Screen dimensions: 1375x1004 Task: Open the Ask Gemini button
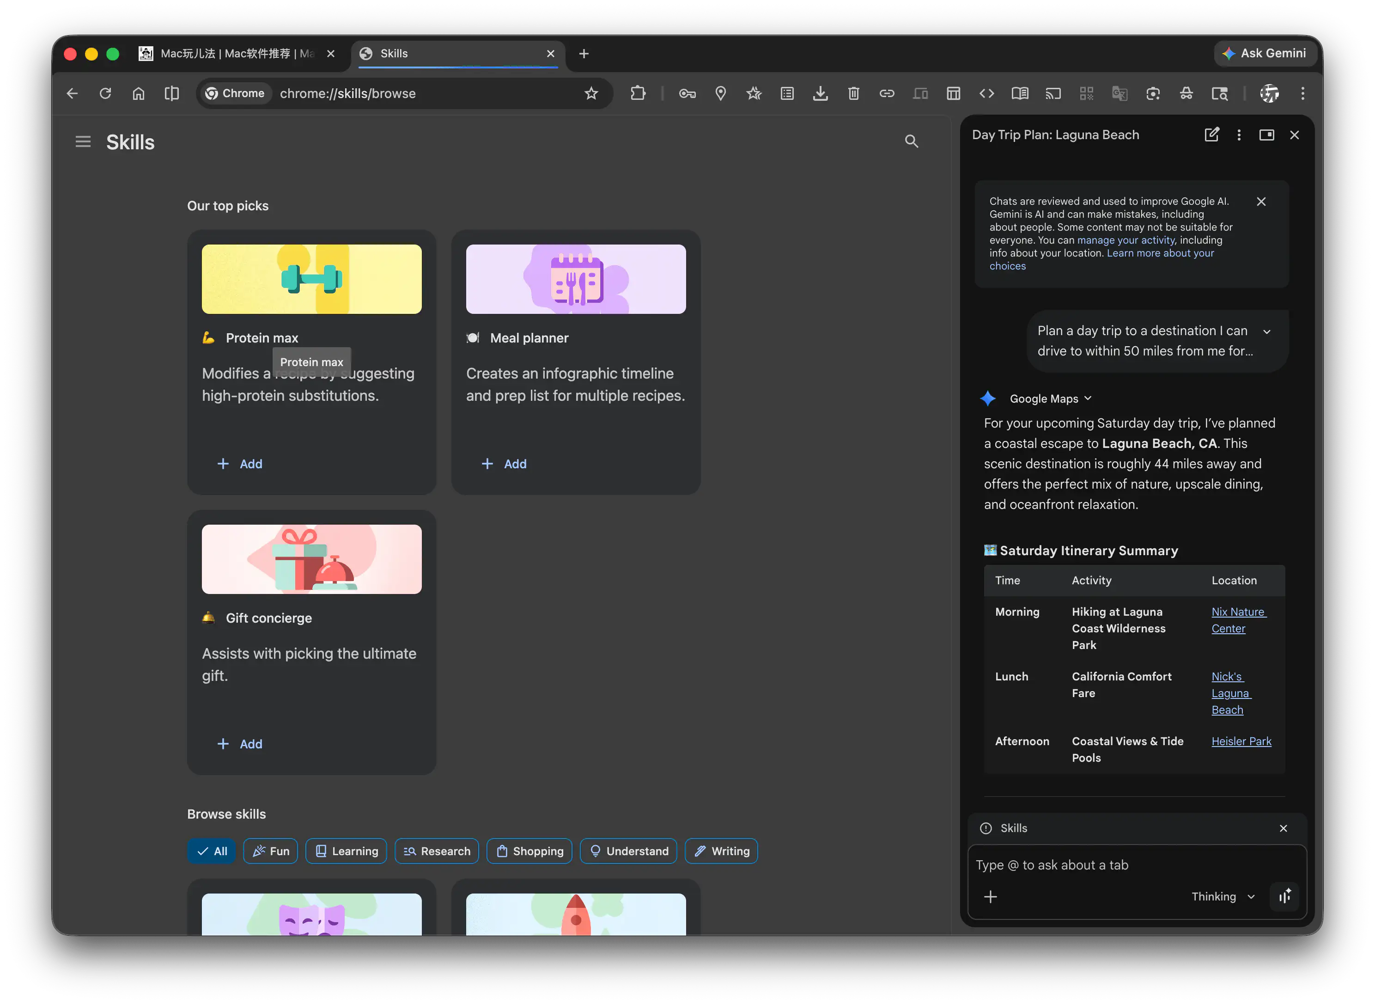click(1265, 54)
